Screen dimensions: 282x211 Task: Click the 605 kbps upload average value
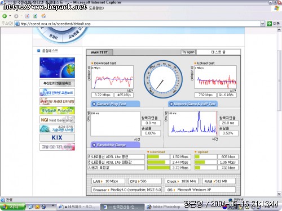[x=228, y=156]
